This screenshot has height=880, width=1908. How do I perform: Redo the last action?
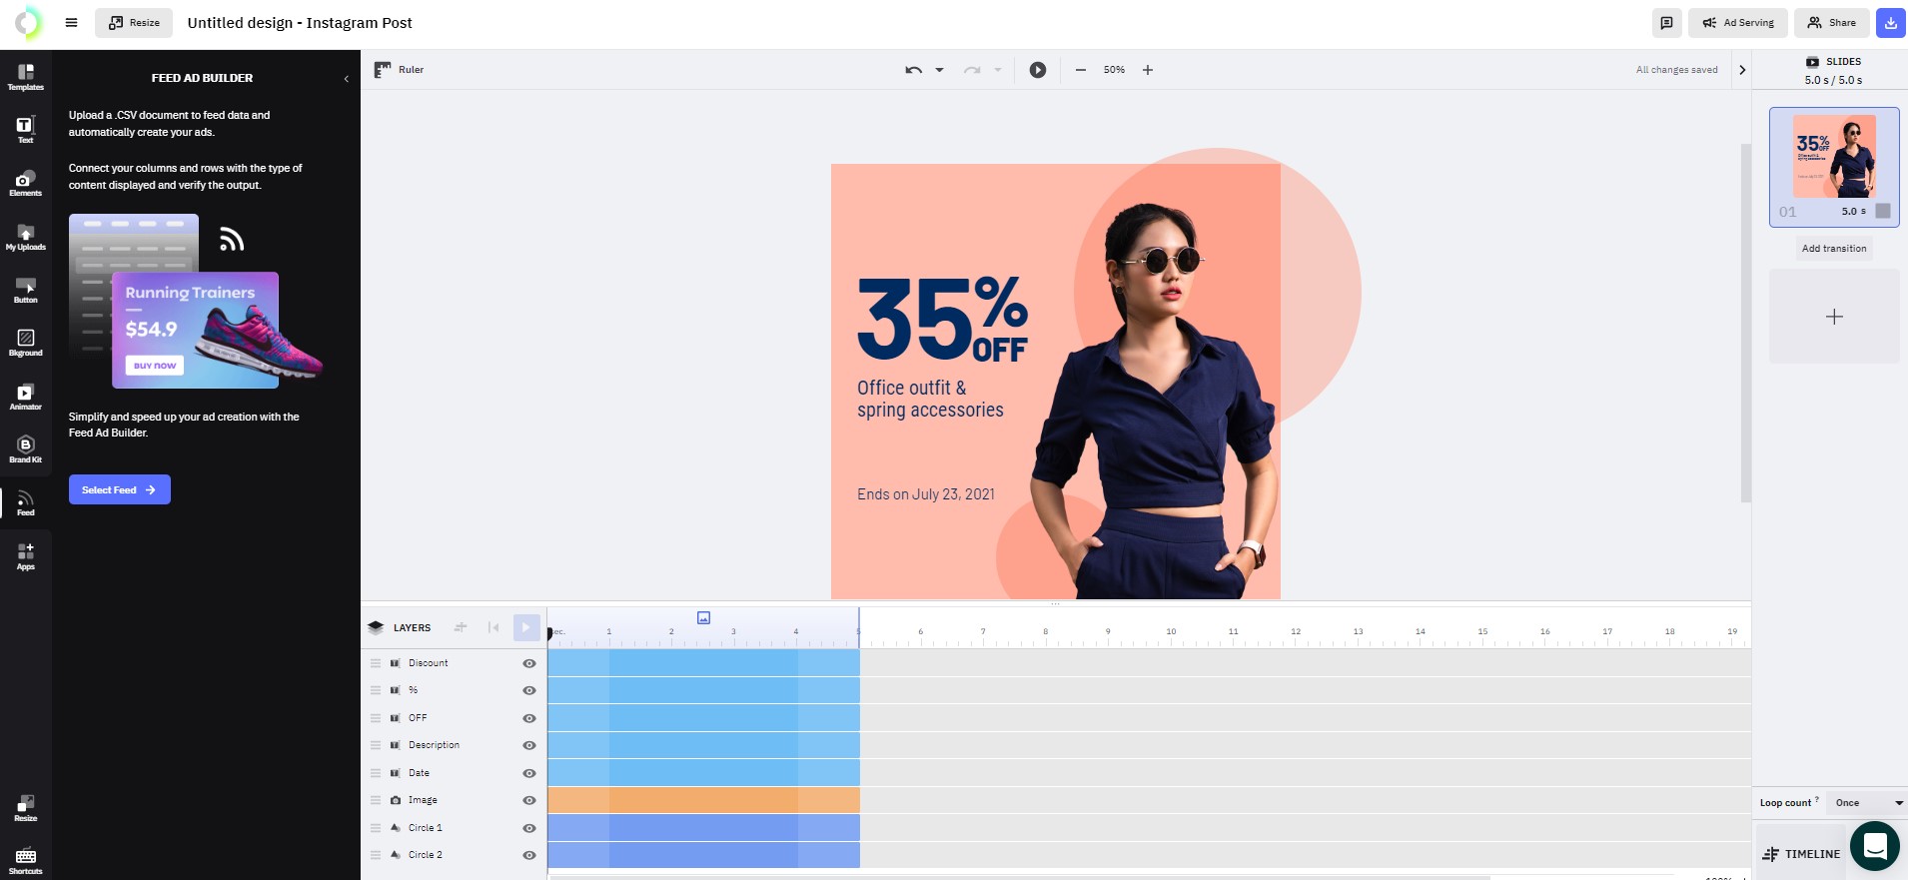tap(971, 70)
